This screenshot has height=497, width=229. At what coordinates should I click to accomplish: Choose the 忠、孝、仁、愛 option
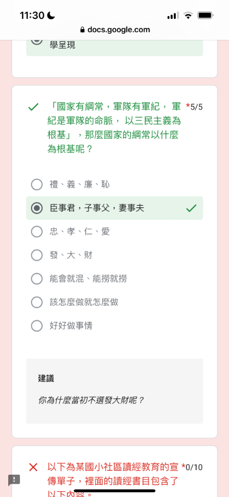tap(114, 232)
